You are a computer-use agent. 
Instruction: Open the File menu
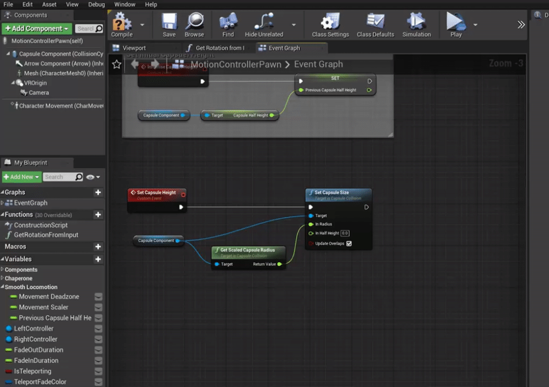coord(8,4)
